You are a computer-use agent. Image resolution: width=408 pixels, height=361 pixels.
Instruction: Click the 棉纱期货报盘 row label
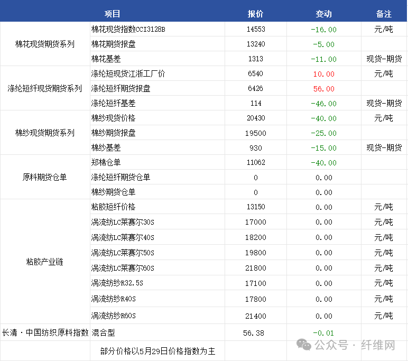click(114, 133)
